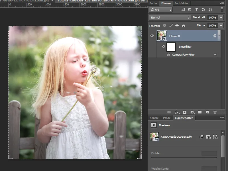The width and height of the screenshot is (228, 171).
Task: Open the Ebenen panel flyout menu
Action: (222, 3)
